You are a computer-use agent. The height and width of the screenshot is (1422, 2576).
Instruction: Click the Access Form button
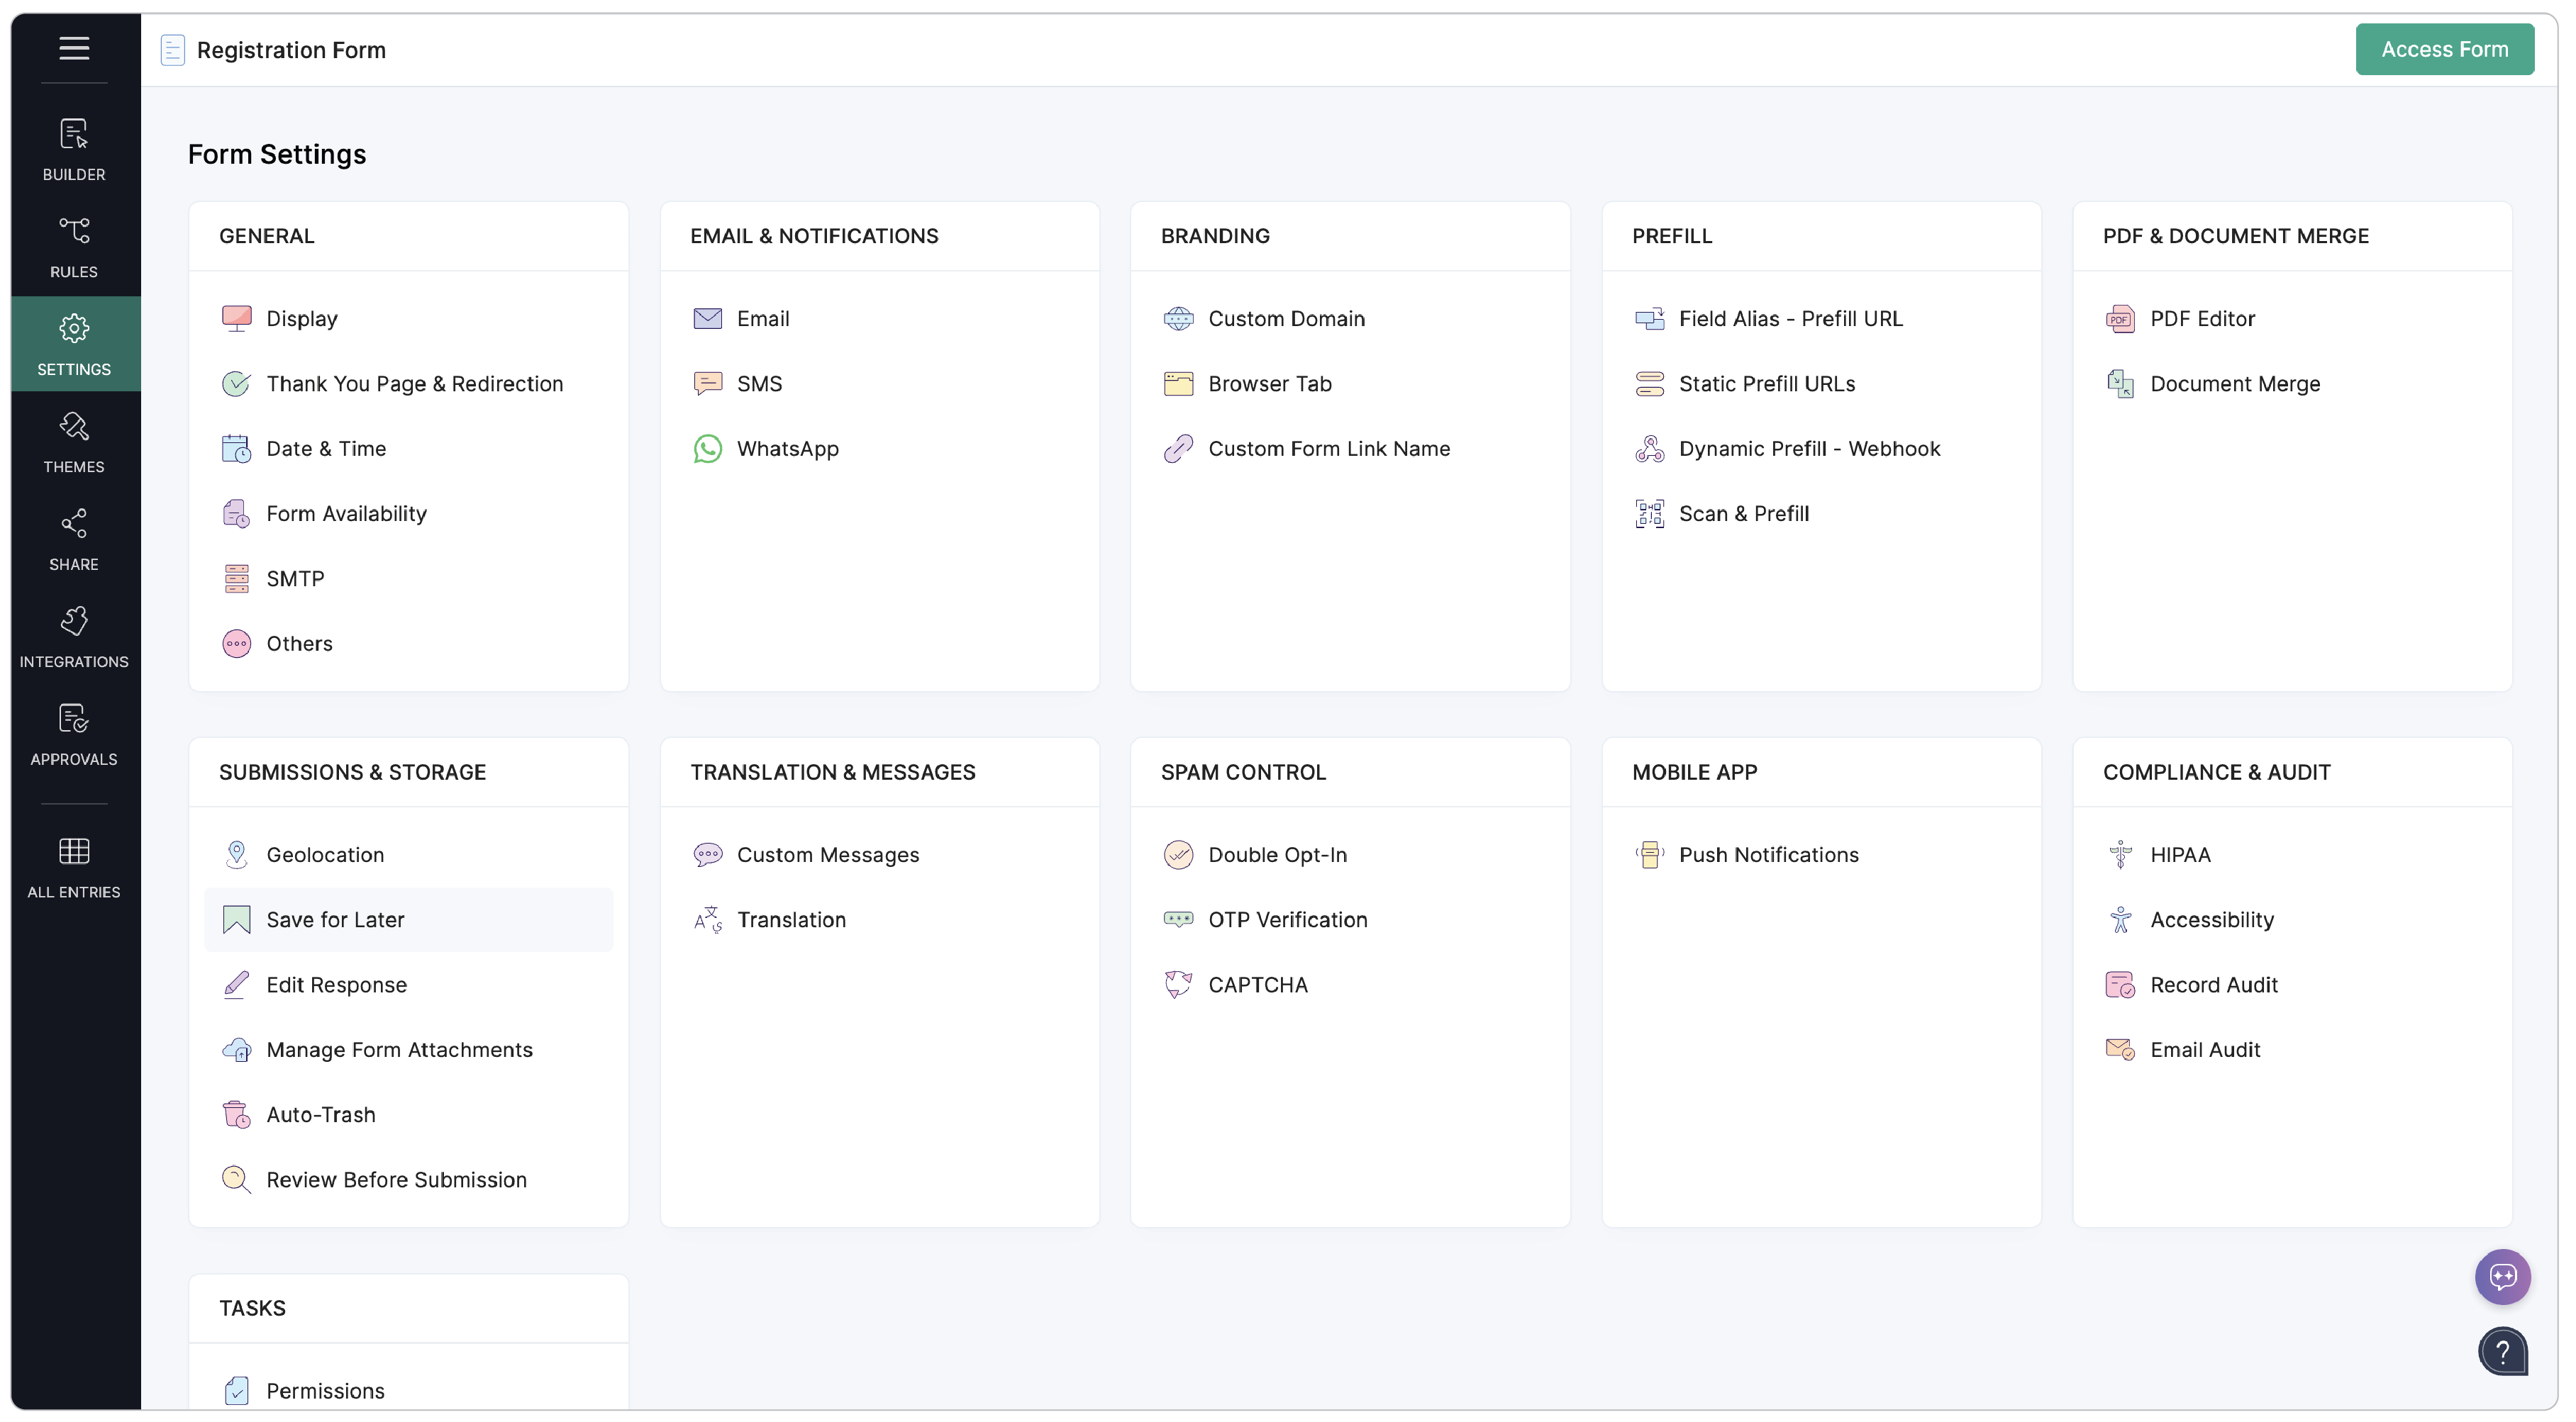pyautogui.click(x=2444, y=48)
